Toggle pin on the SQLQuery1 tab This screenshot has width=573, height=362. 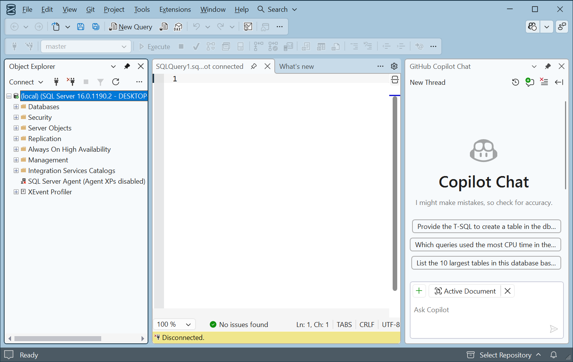tap(254, 66)
